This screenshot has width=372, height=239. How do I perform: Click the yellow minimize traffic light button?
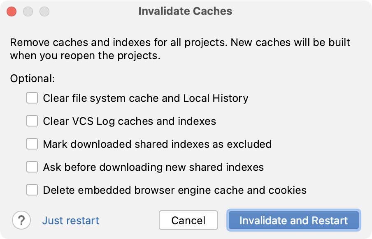(x=28, y=11)
